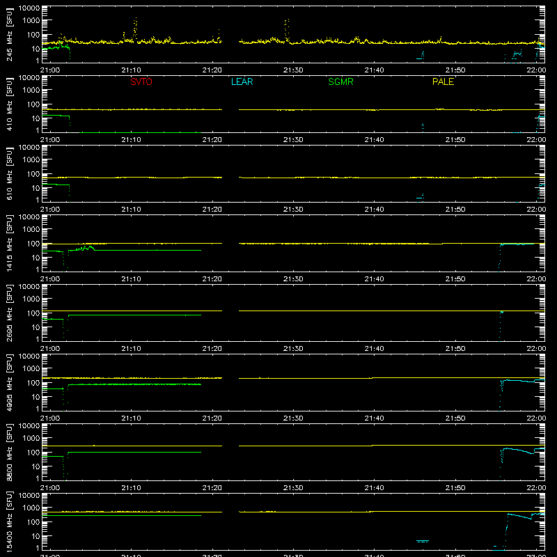Click the 21:20 time label of the 610 MHz panel
Image resolution: width=557 pixels, height=557 pixels.
[x=212, y=210]
